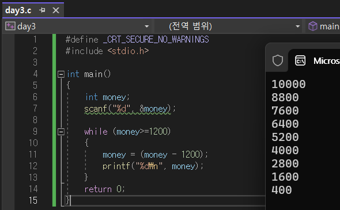Click the console C:\ icon

pyautogui.click(x=300, y=60)
